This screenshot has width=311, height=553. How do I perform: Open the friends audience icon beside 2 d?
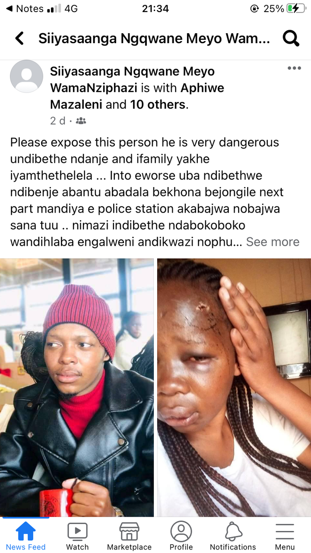[x=81, y=121]
